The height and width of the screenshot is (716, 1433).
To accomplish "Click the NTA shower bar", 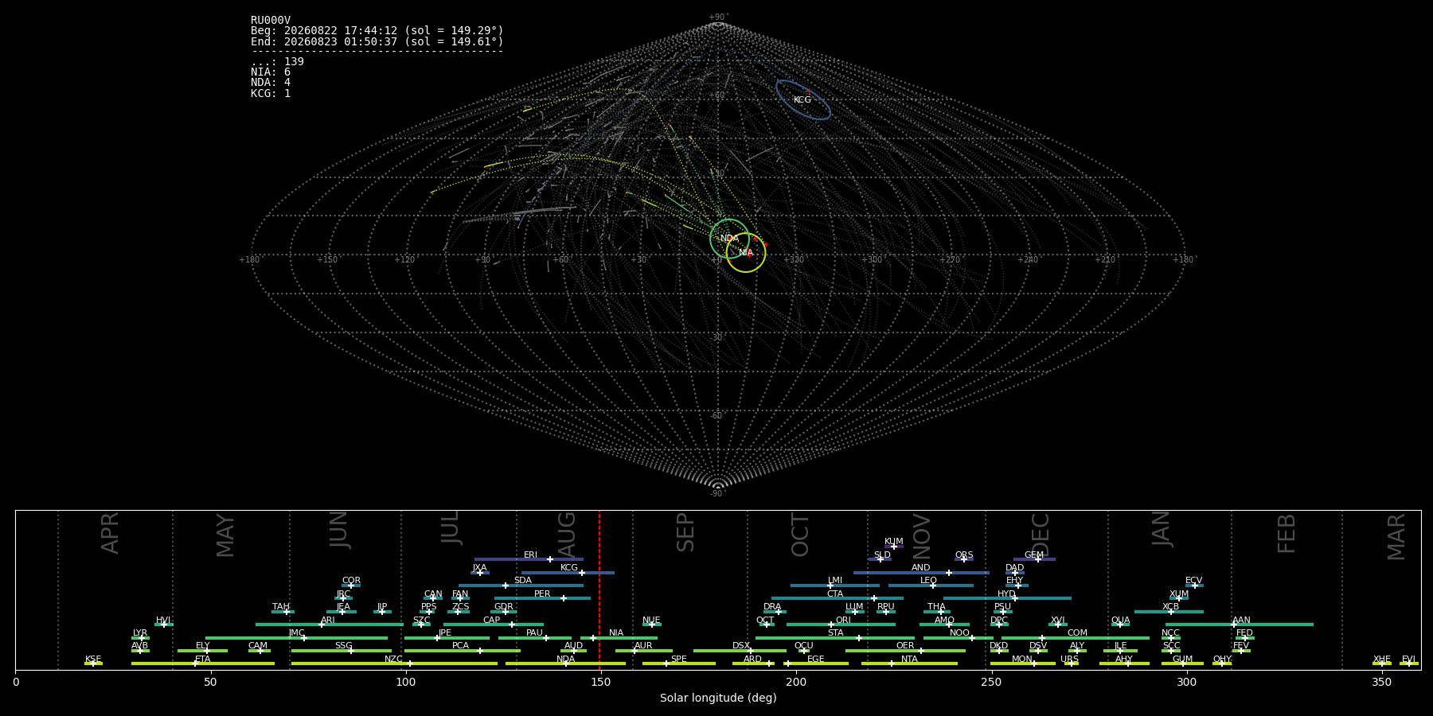I will (x=909, y=663).
